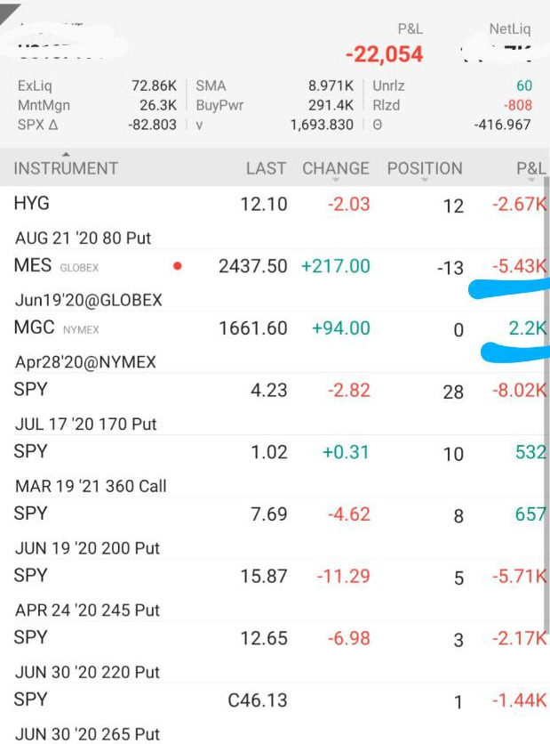Click SPY last price 12.65

point(264,639)
